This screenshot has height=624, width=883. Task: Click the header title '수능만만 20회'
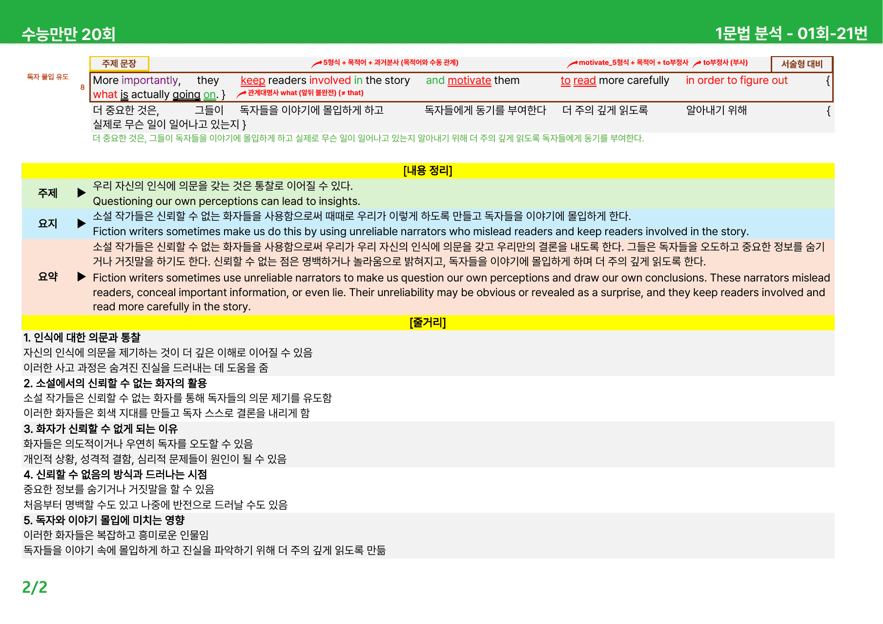[68, 34]
